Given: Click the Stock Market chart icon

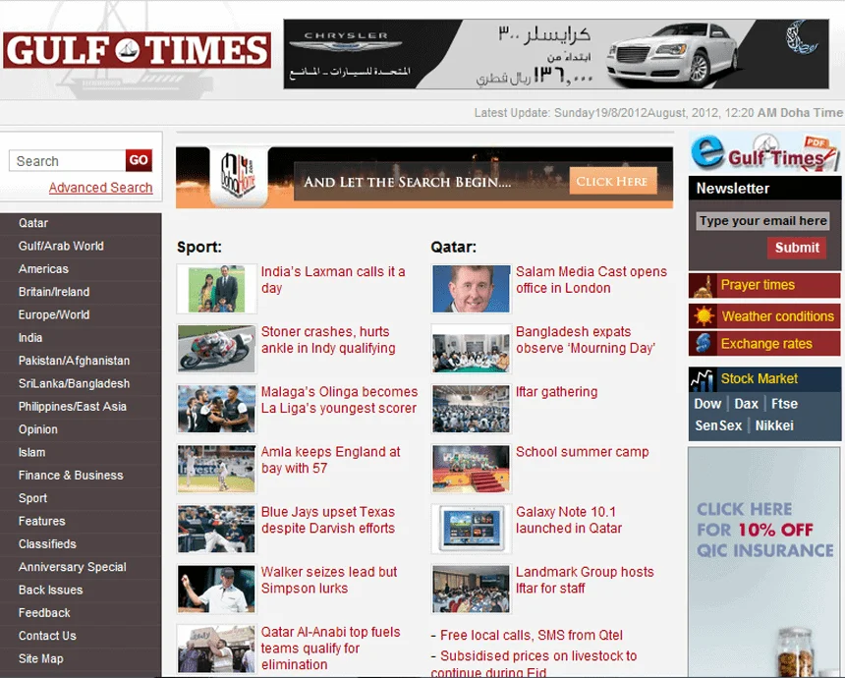Looking at the screenshot, I should click(x=703, y=379).
